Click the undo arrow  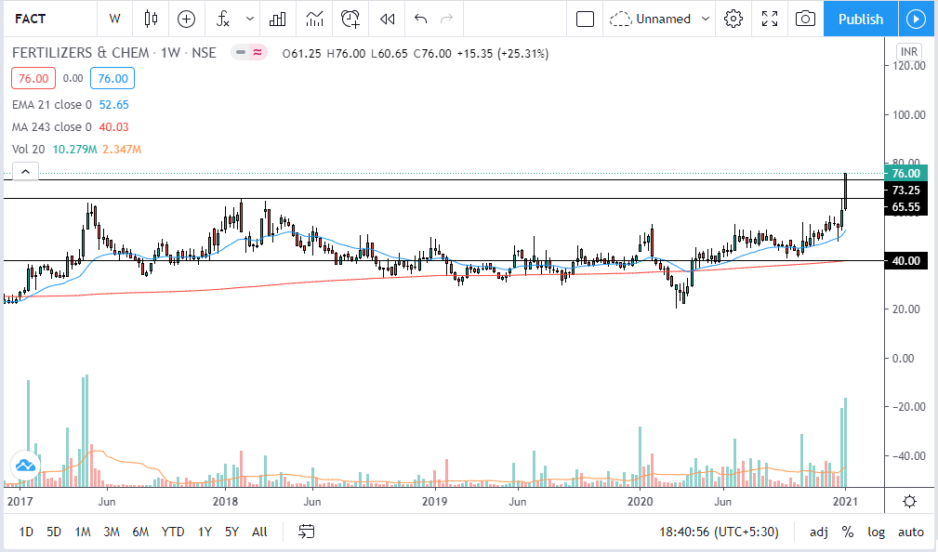(420, 20)
